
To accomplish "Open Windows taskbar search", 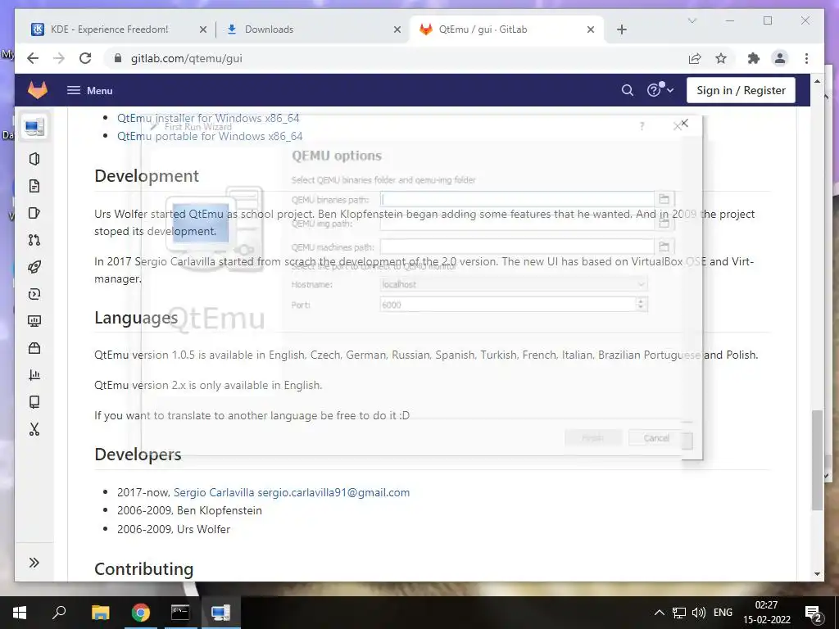I will point(59,613).
